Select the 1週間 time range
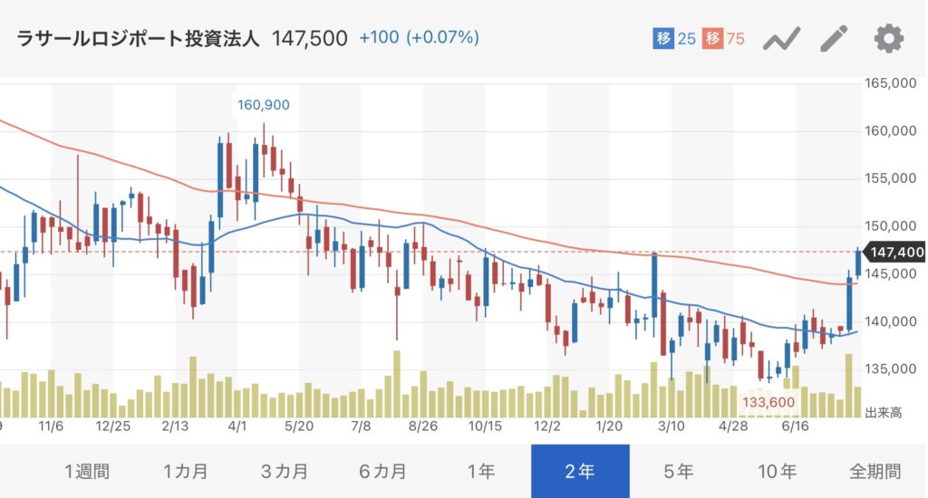The height and width of the screenshot is (498, 928). pyautogui.click(x=86, y=472)
